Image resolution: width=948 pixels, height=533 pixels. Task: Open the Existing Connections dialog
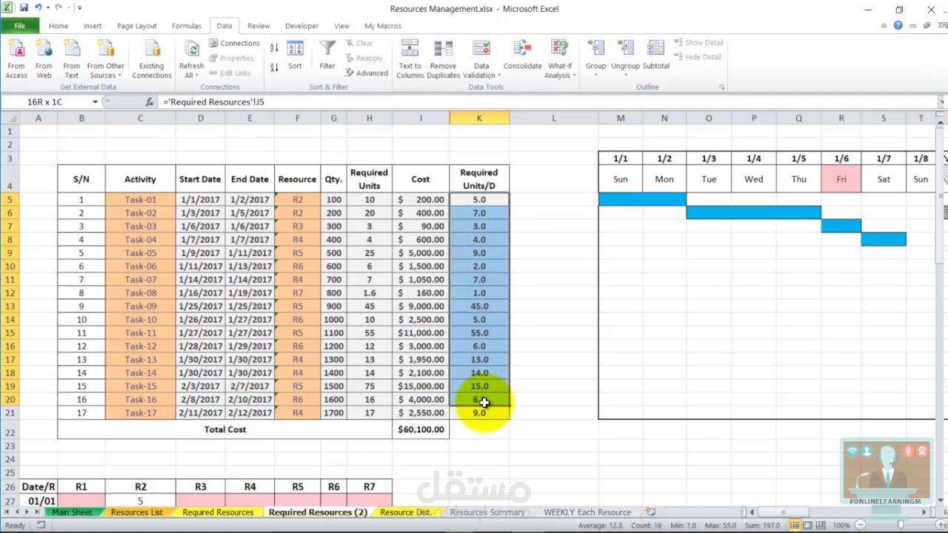(152, 59)
